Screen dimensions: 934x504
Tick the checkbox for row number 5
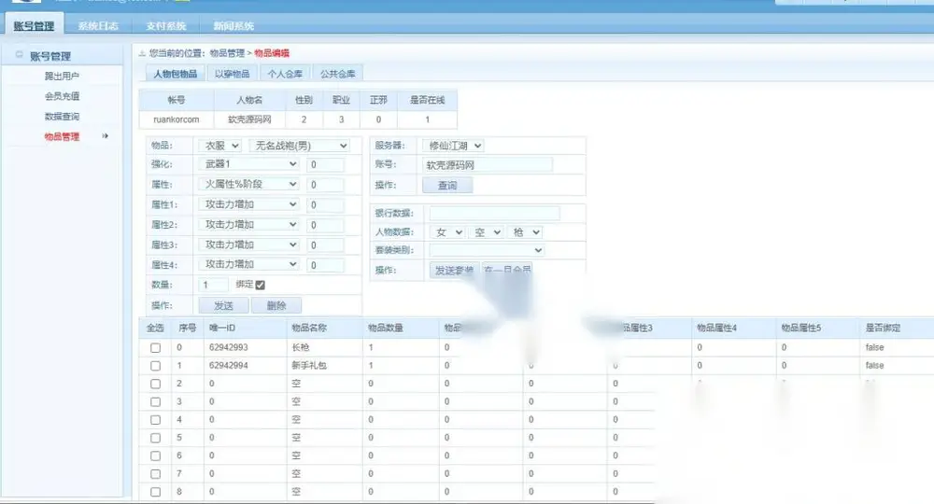(x=155, y=438)
